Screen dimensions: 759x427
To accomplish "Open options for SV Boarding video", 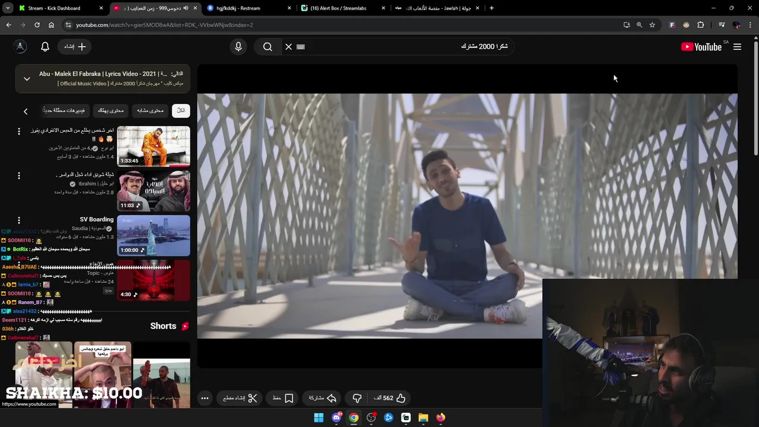I will pos(18,220).
